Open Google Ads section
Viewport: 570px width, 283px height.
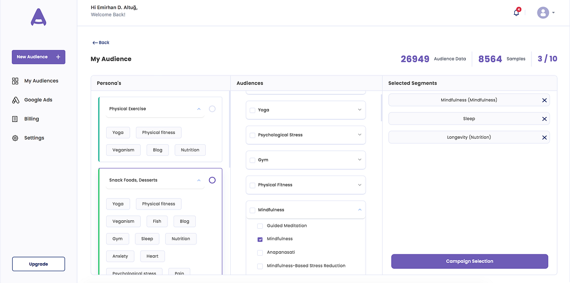point(38,100)
